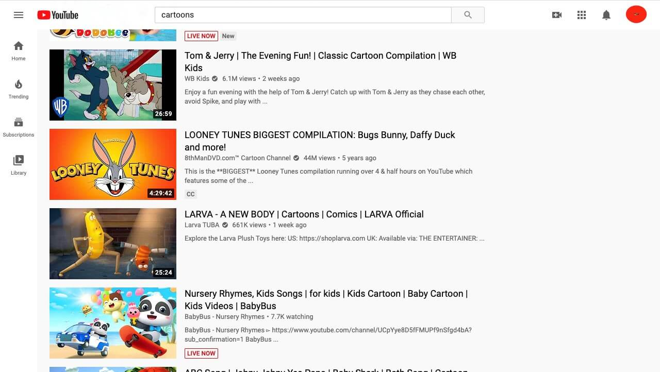This screenshot has height=372, width=660.
Task: Click Looney Tunes description text
Action: coord(328,176)
